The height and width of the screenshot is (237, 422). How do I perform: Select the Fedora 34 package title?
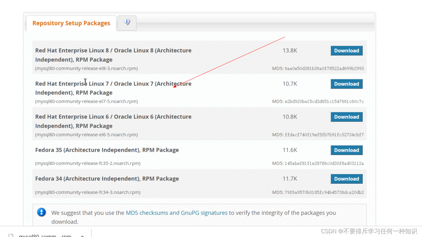pos(107,179)
